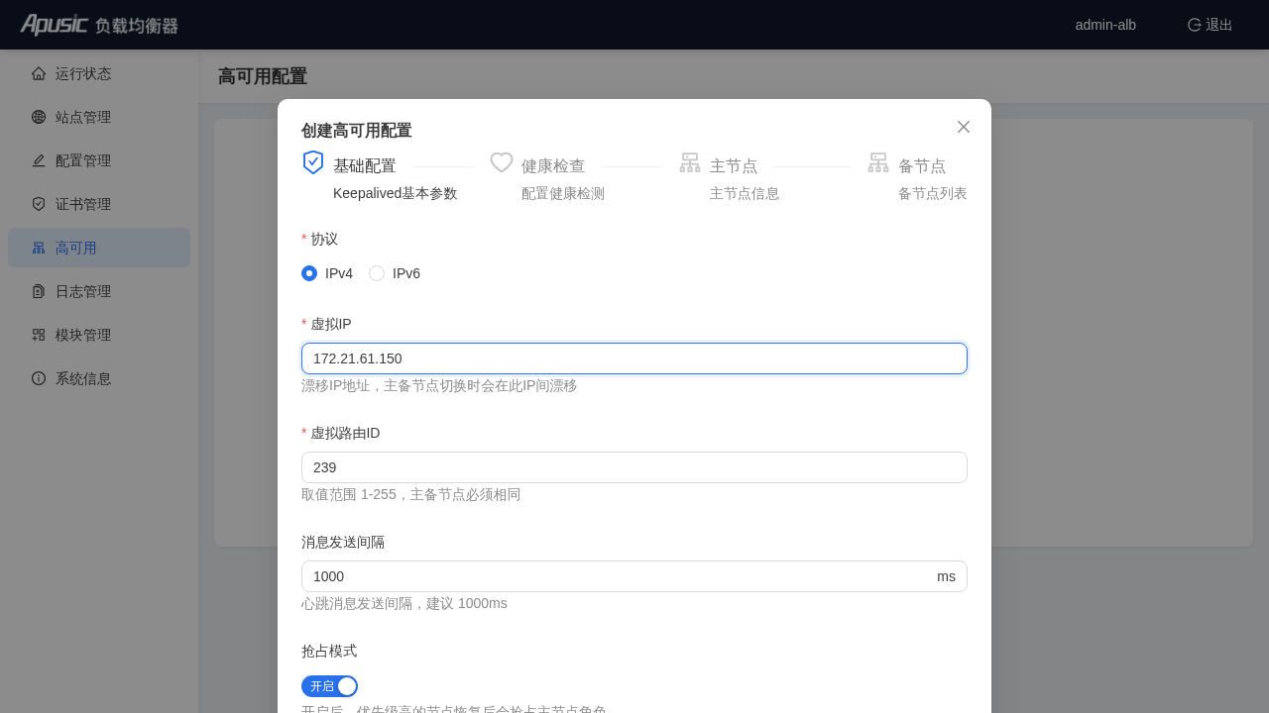The height and width of the screenshot is (713, 1269).
Task: Open 证书管理 in the sidebar
Action: (x=99, y=204)
